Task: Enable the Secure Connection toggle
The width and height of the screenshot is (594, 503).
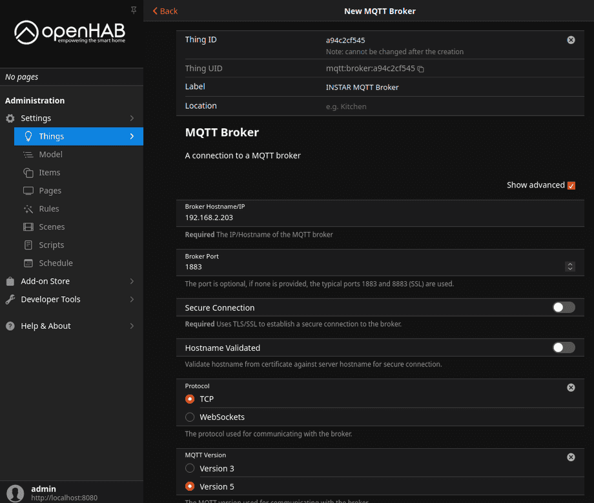Action: 563,308
